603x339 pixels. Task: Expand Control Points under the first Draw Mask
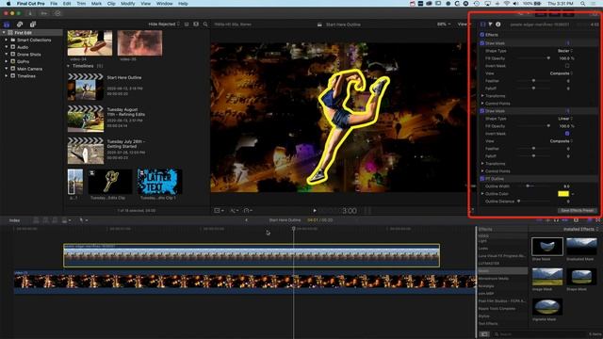pyautogui.click(x=482, y=104)
